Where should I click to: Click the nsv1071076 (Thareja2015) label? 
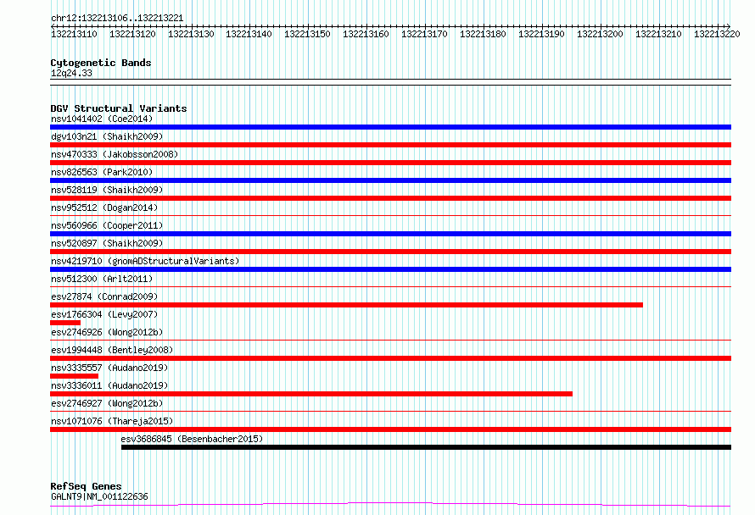[x=112, y=421]
